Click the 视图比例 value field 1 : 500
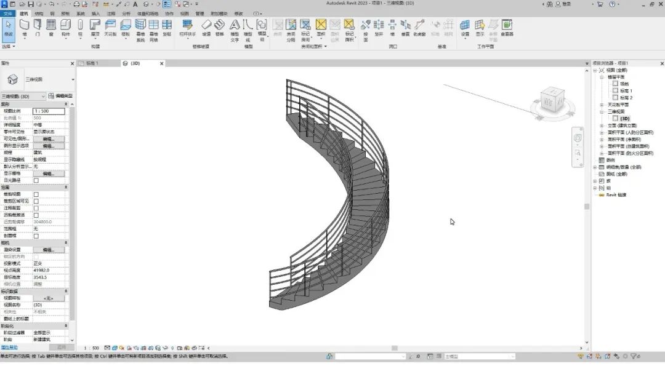This screenshot has width=665, height=374. [x=49, y=111]
